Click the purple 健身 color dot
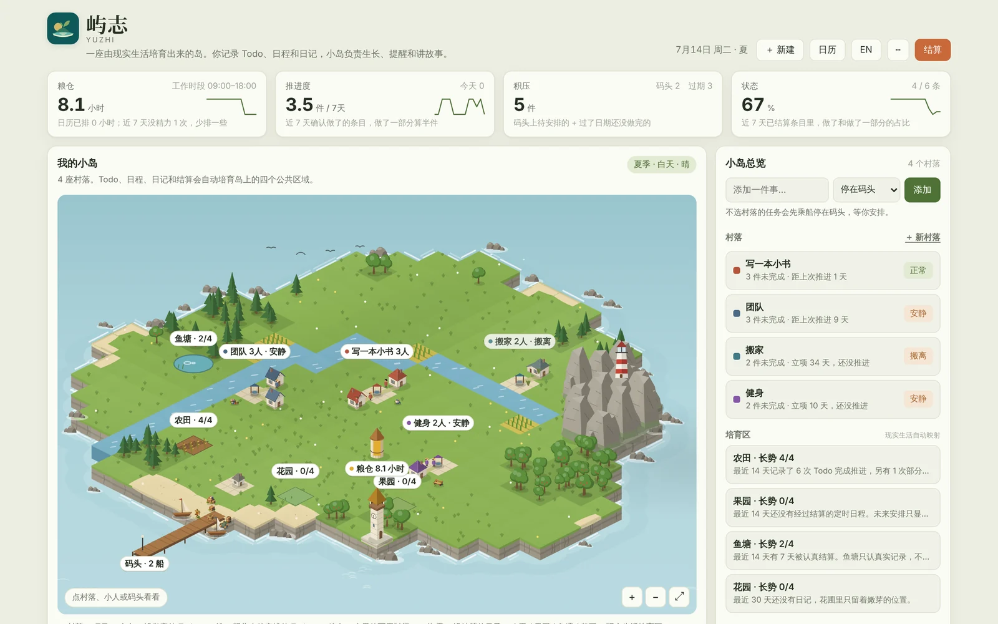The image size is (998, 624). click(737, 399)
